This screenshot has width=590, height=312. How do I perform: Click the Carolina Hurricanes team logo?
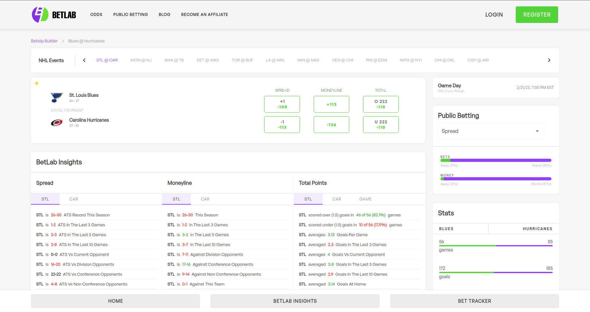57,122
